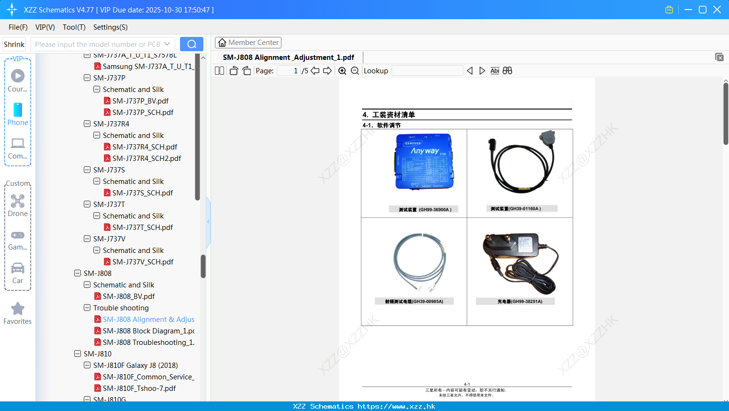The width and height of the screenshot is (729, 411).
Task: Open the Settings(S) menu
Action: point(111,27)
